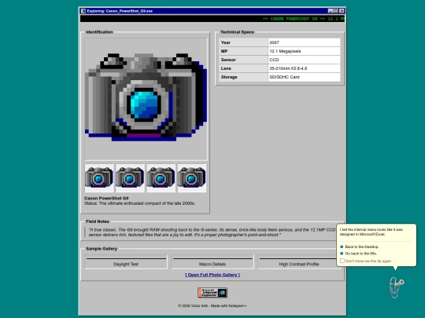
Task: Select the fourth camera thumbnail
Action: (192, 178)
